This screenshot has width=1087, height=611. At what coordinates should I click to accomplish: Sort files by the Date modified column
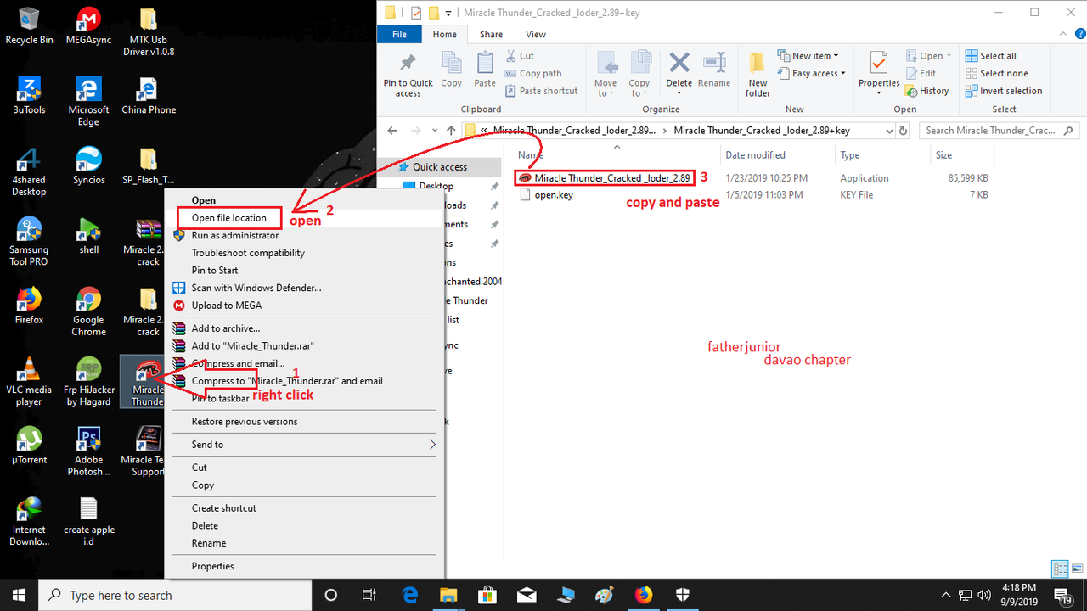(x=779, y=155)
